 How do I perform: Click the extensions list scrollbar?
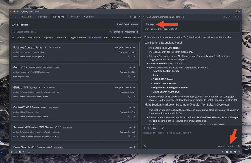[x=139, y=54]
